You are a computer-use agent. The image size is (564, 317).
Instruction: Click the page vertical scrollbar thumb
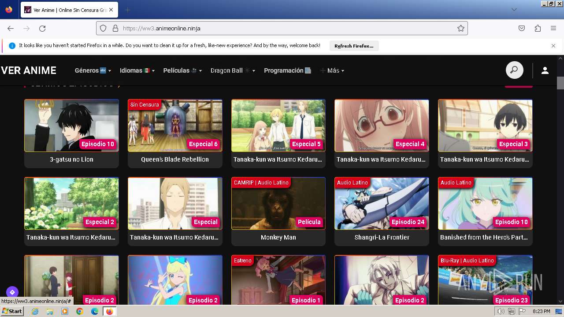click(x=560, y=83)
